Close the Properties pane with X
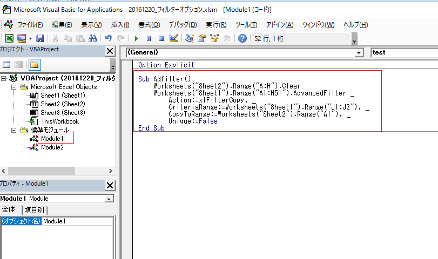 tap(109, 185)
